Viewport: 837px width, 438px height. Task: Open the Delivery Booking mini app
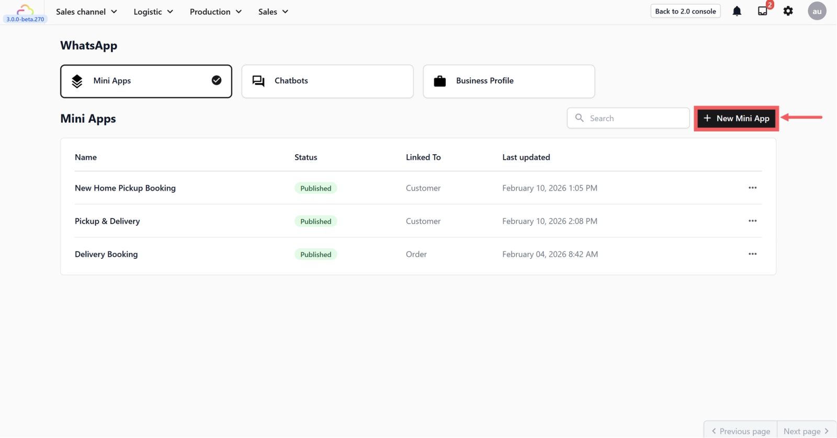[x=106, y=254]
